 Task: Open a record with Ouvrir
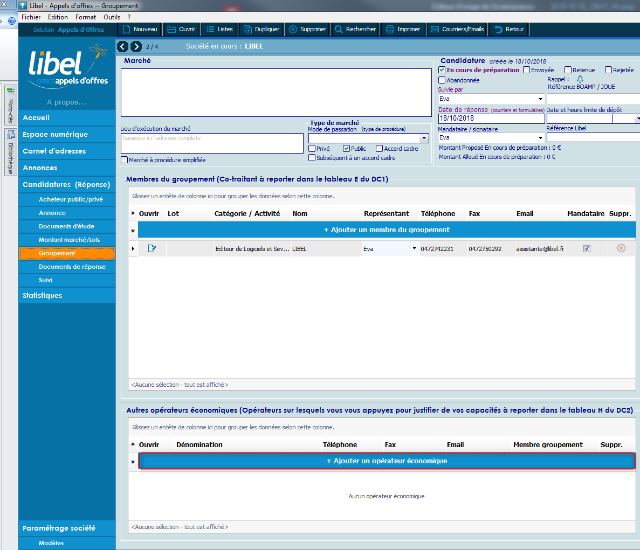click(x=182, y=29)
